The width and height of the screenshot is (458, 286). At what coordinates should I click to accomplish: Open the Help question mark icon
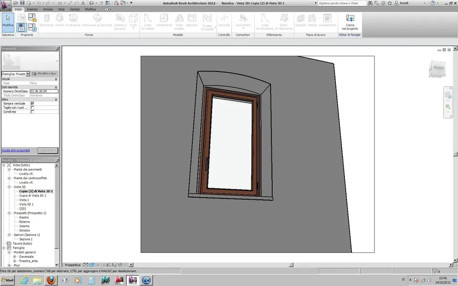pos(433,3)
